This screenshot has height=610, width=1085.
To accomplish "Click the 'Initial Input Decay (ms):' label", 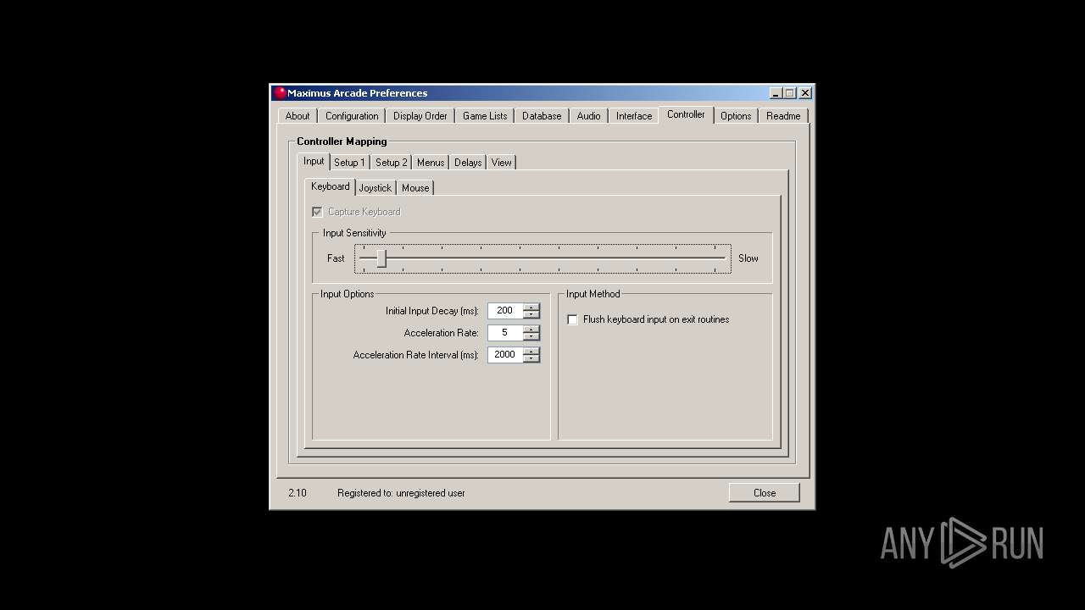I will (x=432, y=311).
